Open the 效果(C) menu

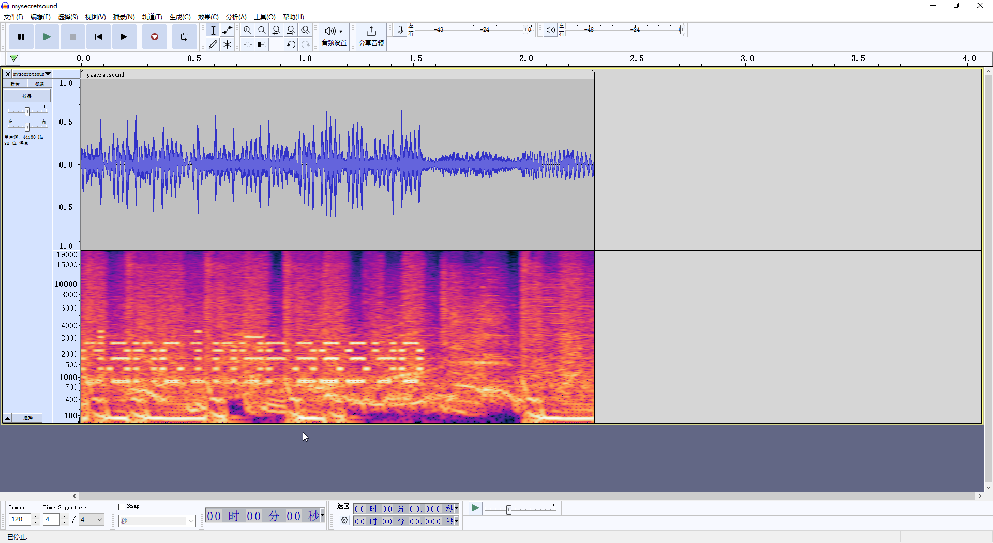tap(208, 17)
